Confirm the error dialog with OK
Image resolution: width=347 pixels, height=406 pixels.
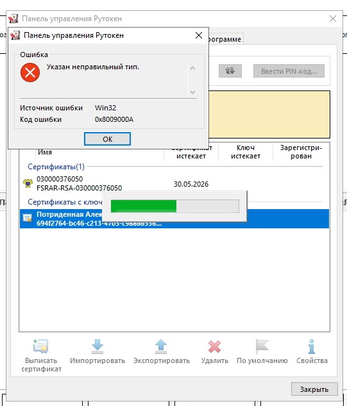point(107,139)
